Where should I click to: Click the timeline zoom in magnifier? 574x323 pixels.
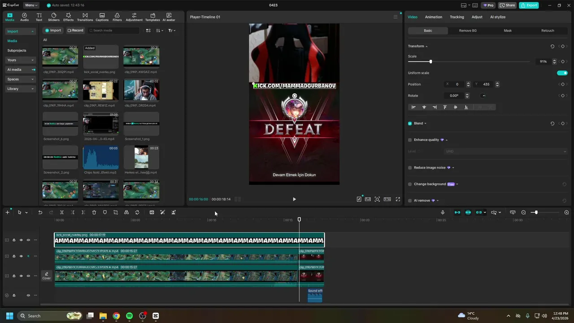click(566, 212)
